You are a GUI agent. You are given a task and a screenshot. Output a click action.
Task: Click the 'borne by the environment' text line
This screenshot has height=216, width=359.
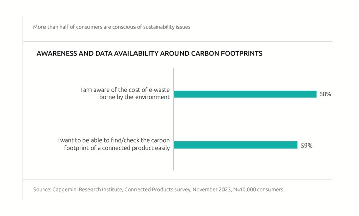pos(134,97)
